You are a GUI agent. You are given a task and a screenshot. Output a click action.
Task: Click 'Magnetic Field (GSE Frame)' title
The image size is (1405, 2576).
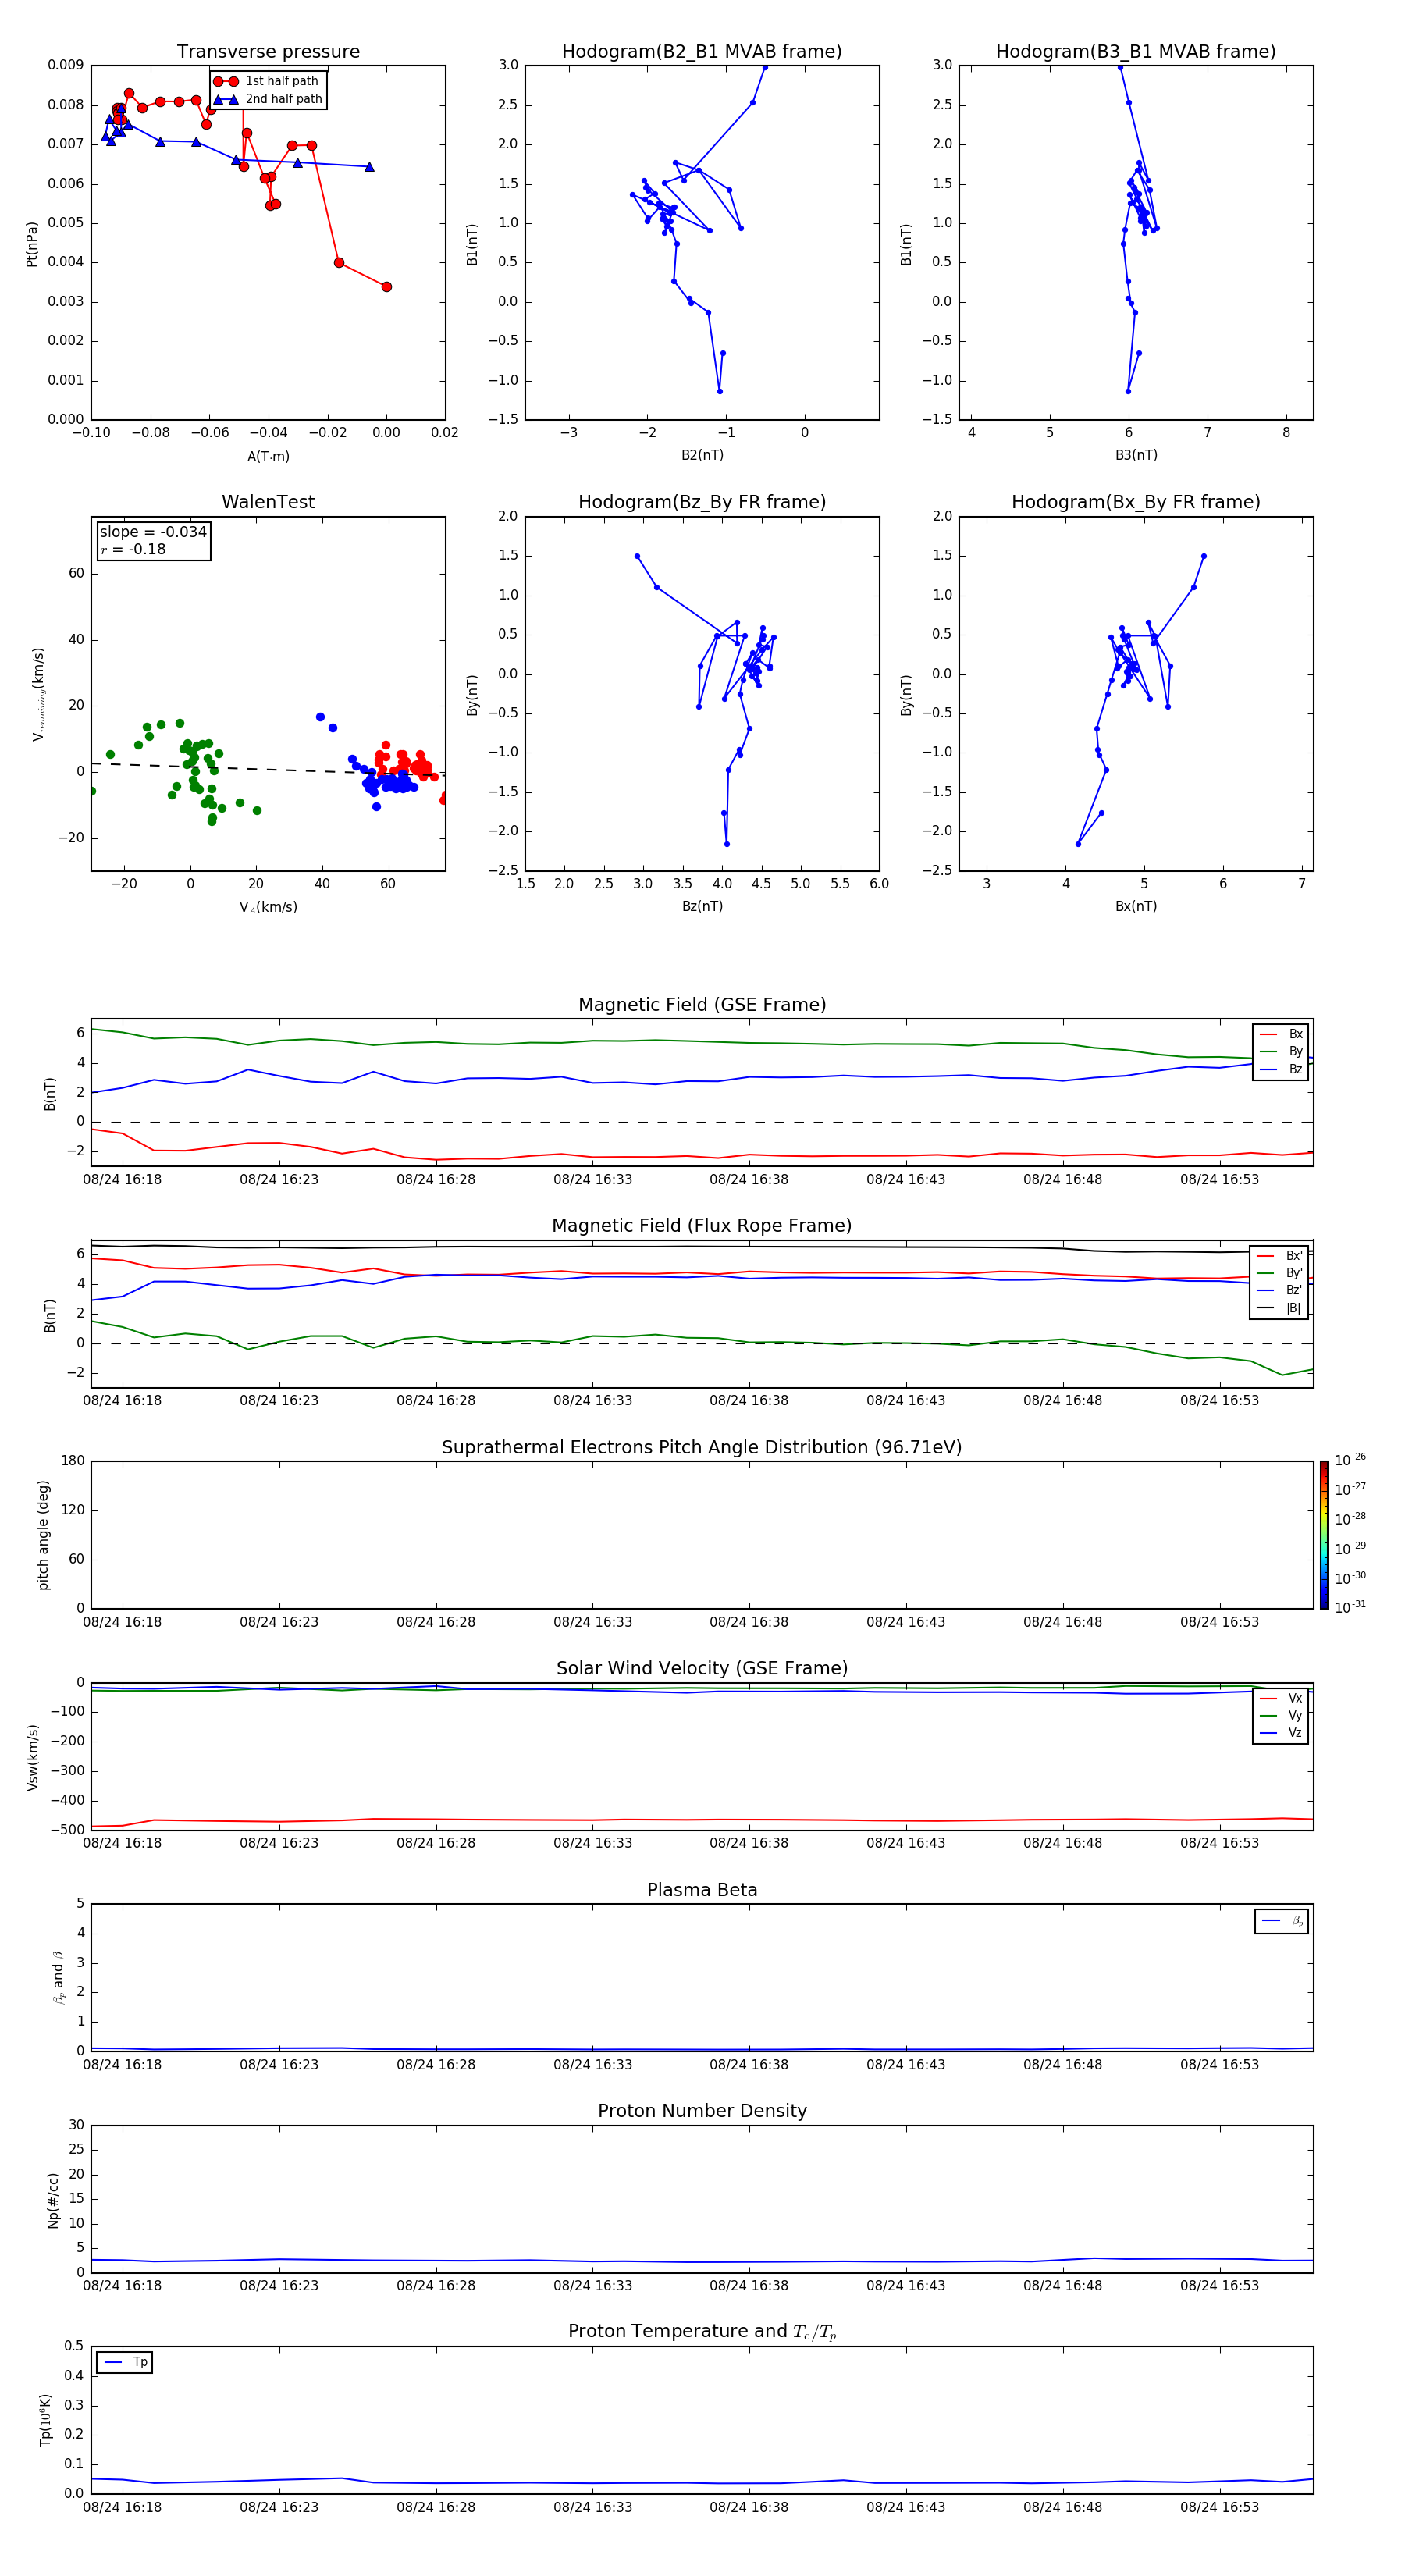pyautogui.click(x=702, y=1004)
